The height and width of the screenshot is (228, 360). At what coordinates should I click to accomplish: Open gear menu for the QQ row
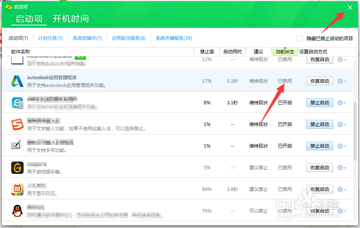[341, 211]
